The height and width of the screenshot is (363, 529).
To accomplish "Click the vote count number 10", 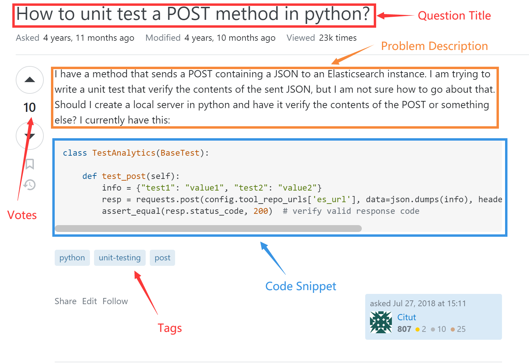I will coord(30,107).
